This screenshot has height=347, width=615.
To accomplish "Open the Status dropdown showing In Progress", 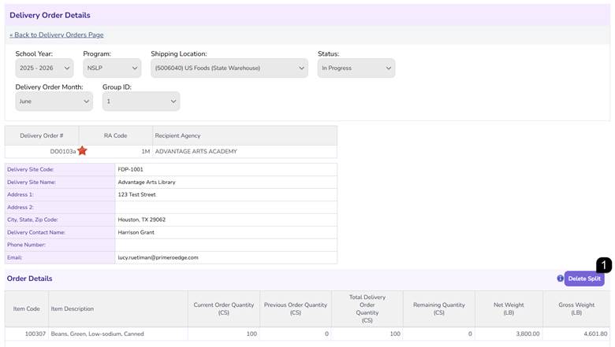I will tap(356, 68).
